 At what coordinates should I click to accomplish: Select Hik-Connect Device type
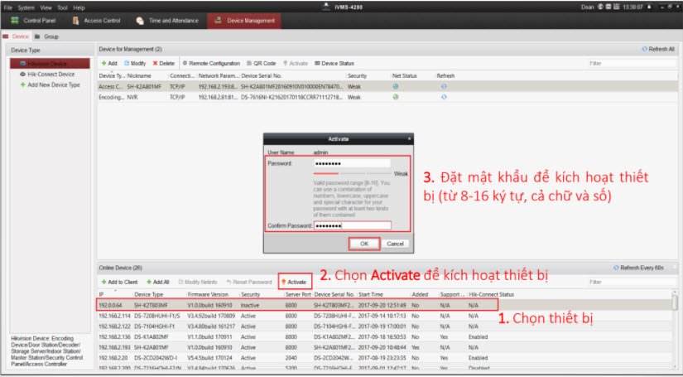pos(47,75)
